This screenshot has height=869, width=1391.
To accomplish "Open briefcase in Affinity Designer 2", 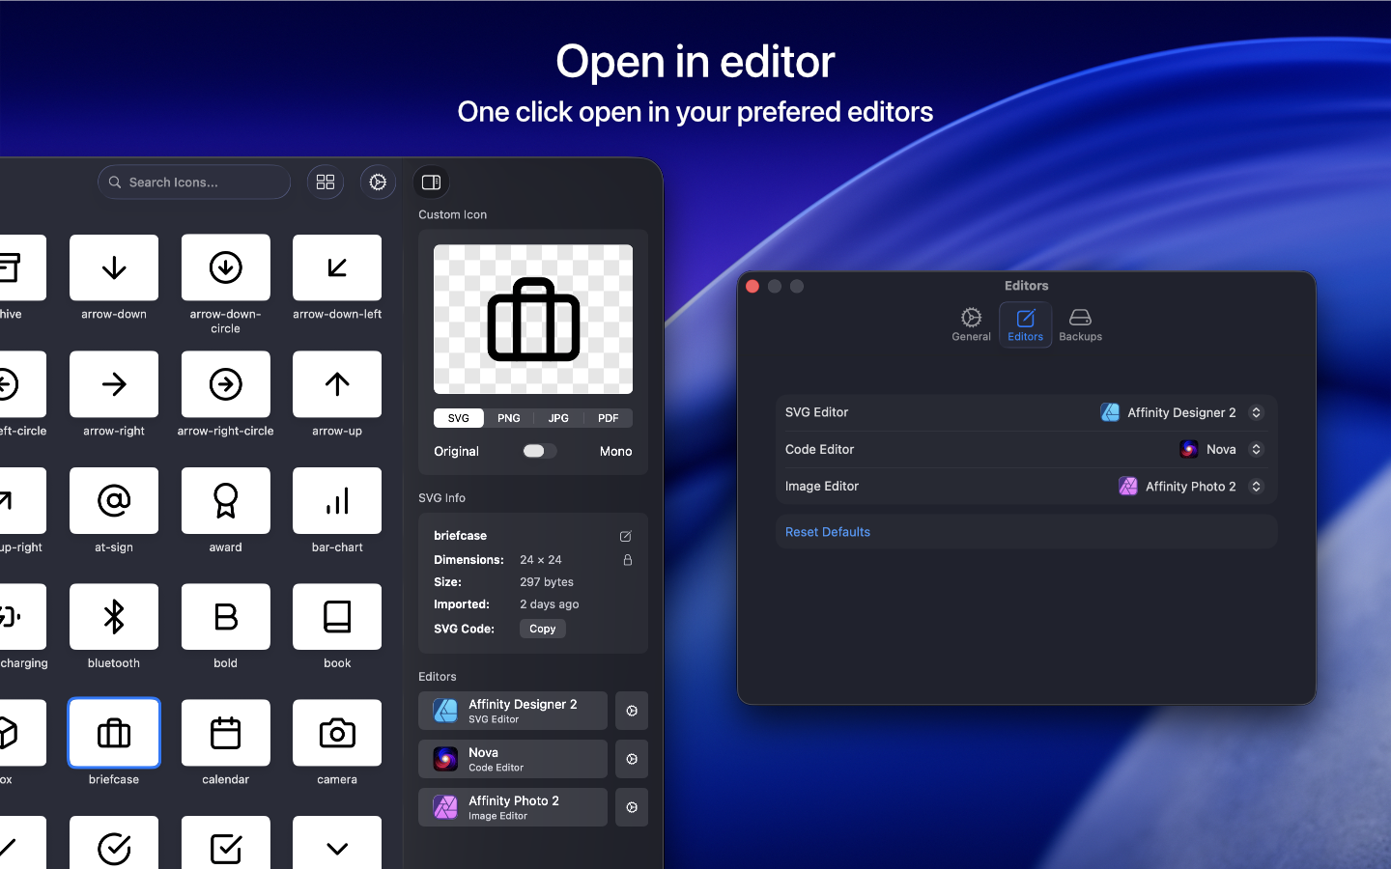I will pyautogui.click(x=513, y=711).
